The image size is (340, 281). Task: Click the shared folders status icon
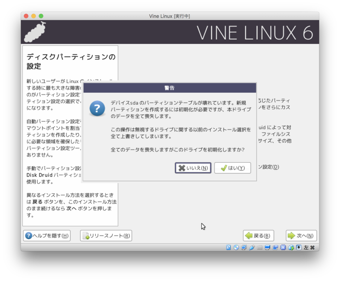pos(260,248)
